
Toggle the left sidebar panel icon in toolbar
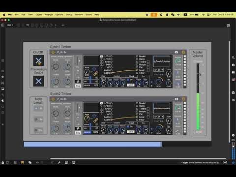pos(3,25)
